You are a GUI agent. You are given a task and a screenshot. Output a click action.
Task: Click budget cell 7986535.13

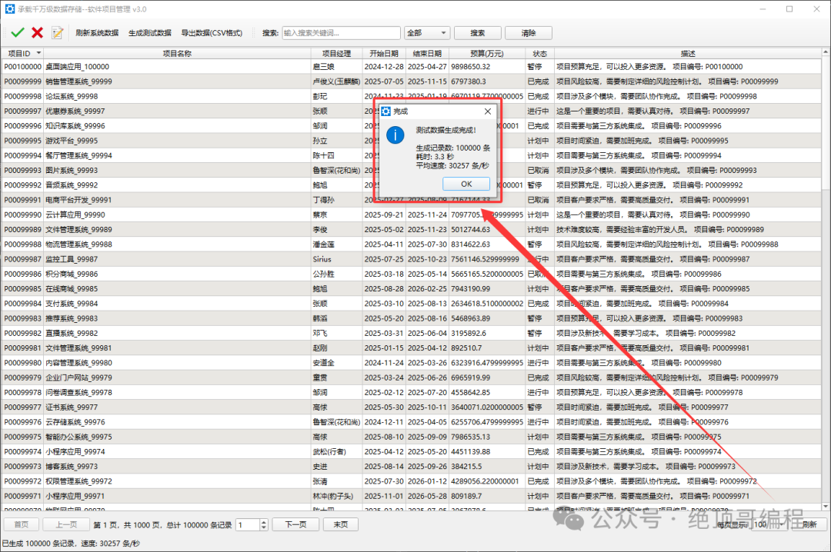click(x=487, y=437)
